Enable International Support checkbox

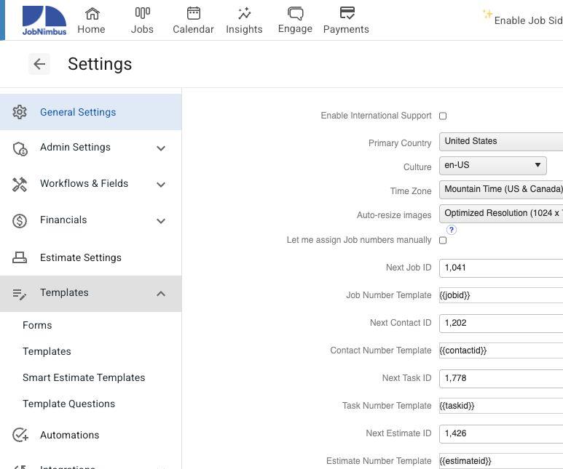click(443, 116)
